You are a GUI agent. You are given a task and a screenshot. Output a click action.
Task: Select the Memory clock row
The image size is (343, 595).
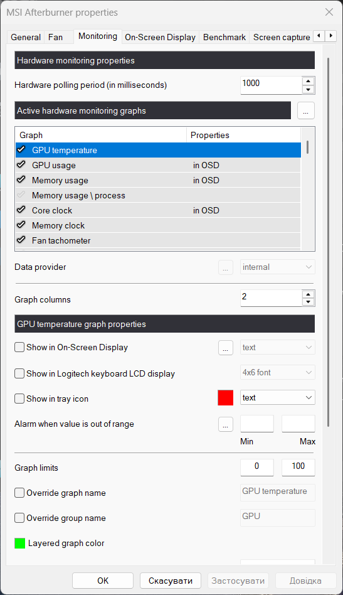tap(158, 225)
